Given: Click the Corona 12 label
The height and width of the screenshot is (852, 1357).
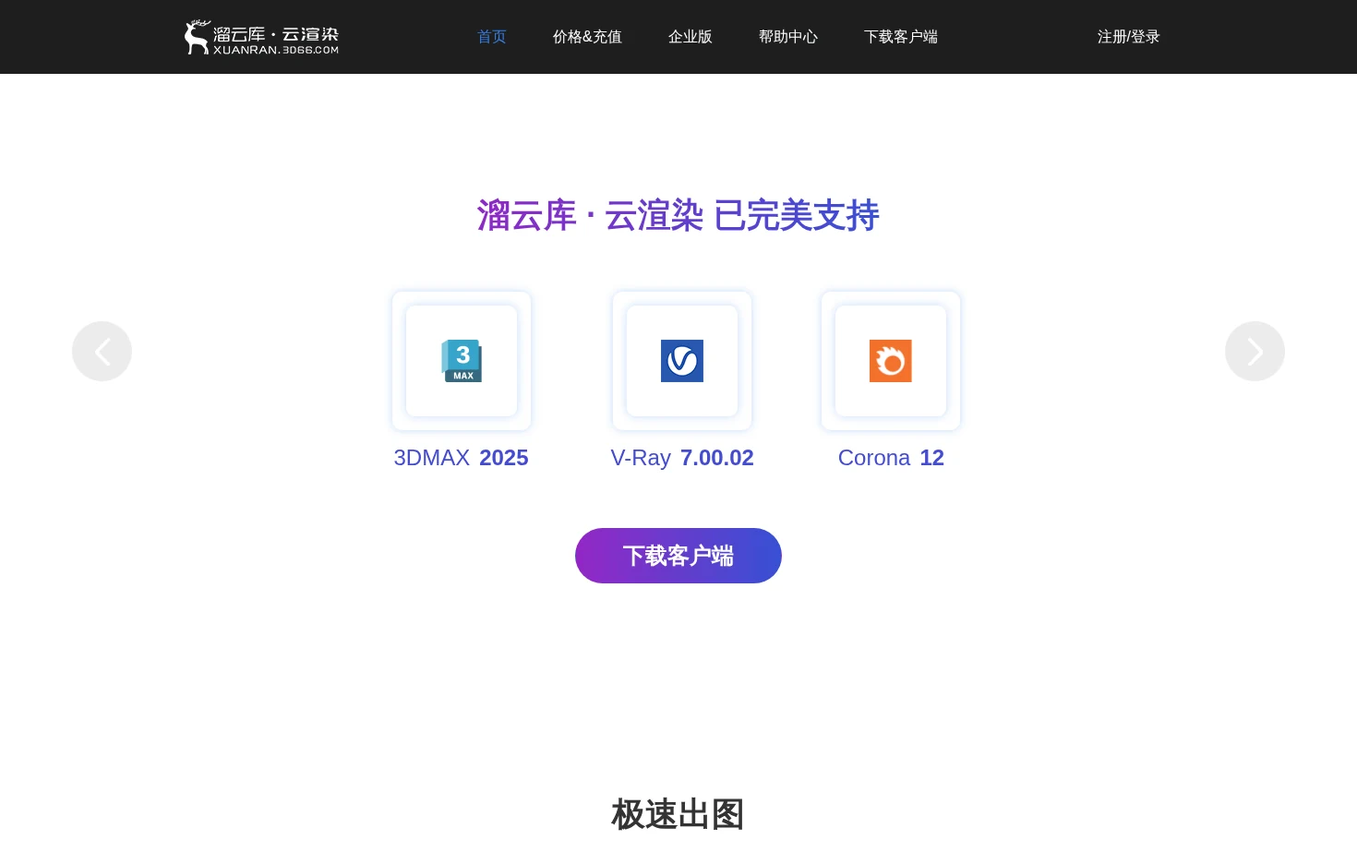Looking at the screenshot, I should (891, 458).
